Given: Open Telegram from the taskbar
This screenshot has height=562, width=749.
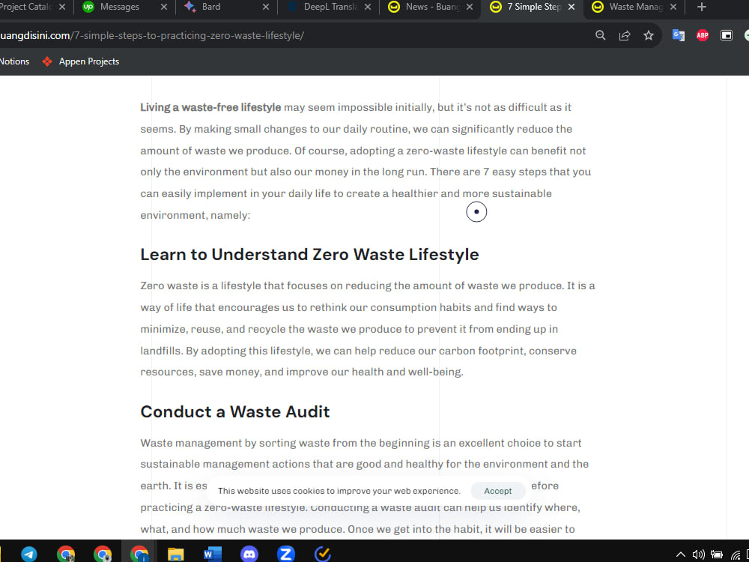Looking at the screenshot, I should (x=28, y=554).
